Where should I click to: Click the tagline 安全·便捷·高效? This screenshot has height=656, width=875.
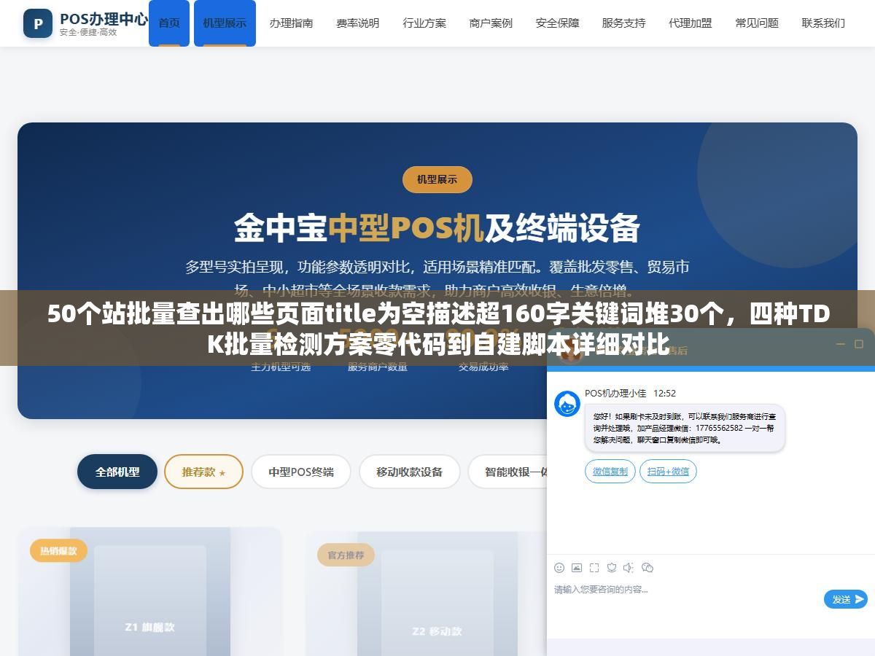88,33
